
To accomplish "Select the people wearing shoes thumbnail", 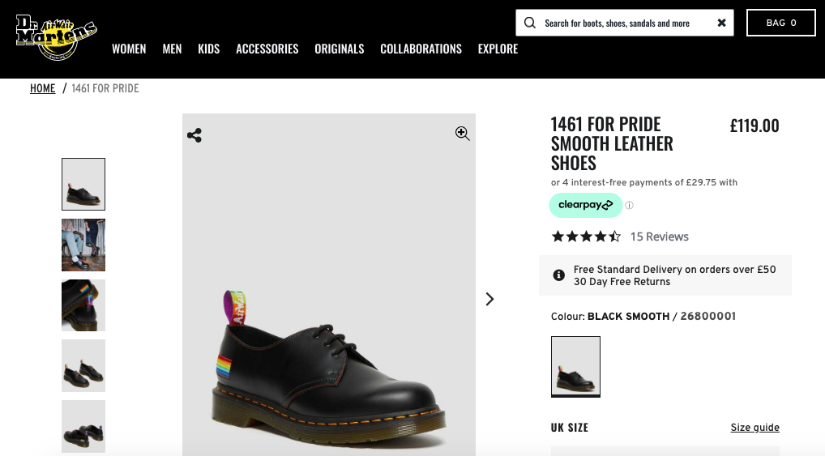I will (83, 245).
